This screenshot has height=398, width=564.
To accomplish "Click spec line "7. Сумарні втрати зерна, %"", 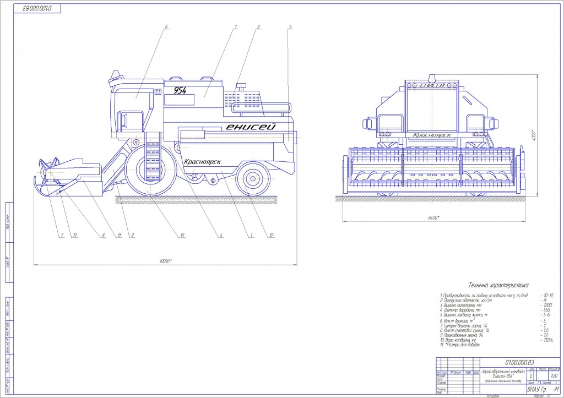I will (463, 326).
